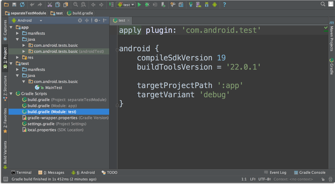Open the SDK Manager icon
Viewport: 335px width, 184px height.
click(207, 4)
